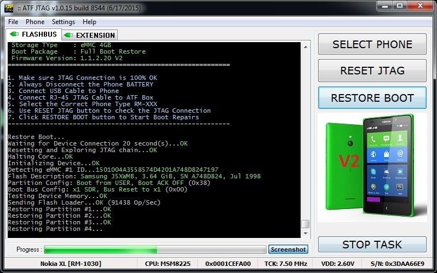Click the ATF JTAG title bar icon

pos(9,7)
